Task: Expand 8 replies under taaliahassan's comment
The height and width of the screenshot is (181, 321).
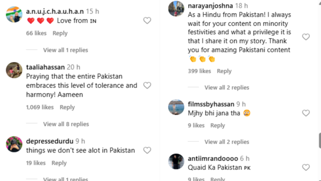Action: 66,124
